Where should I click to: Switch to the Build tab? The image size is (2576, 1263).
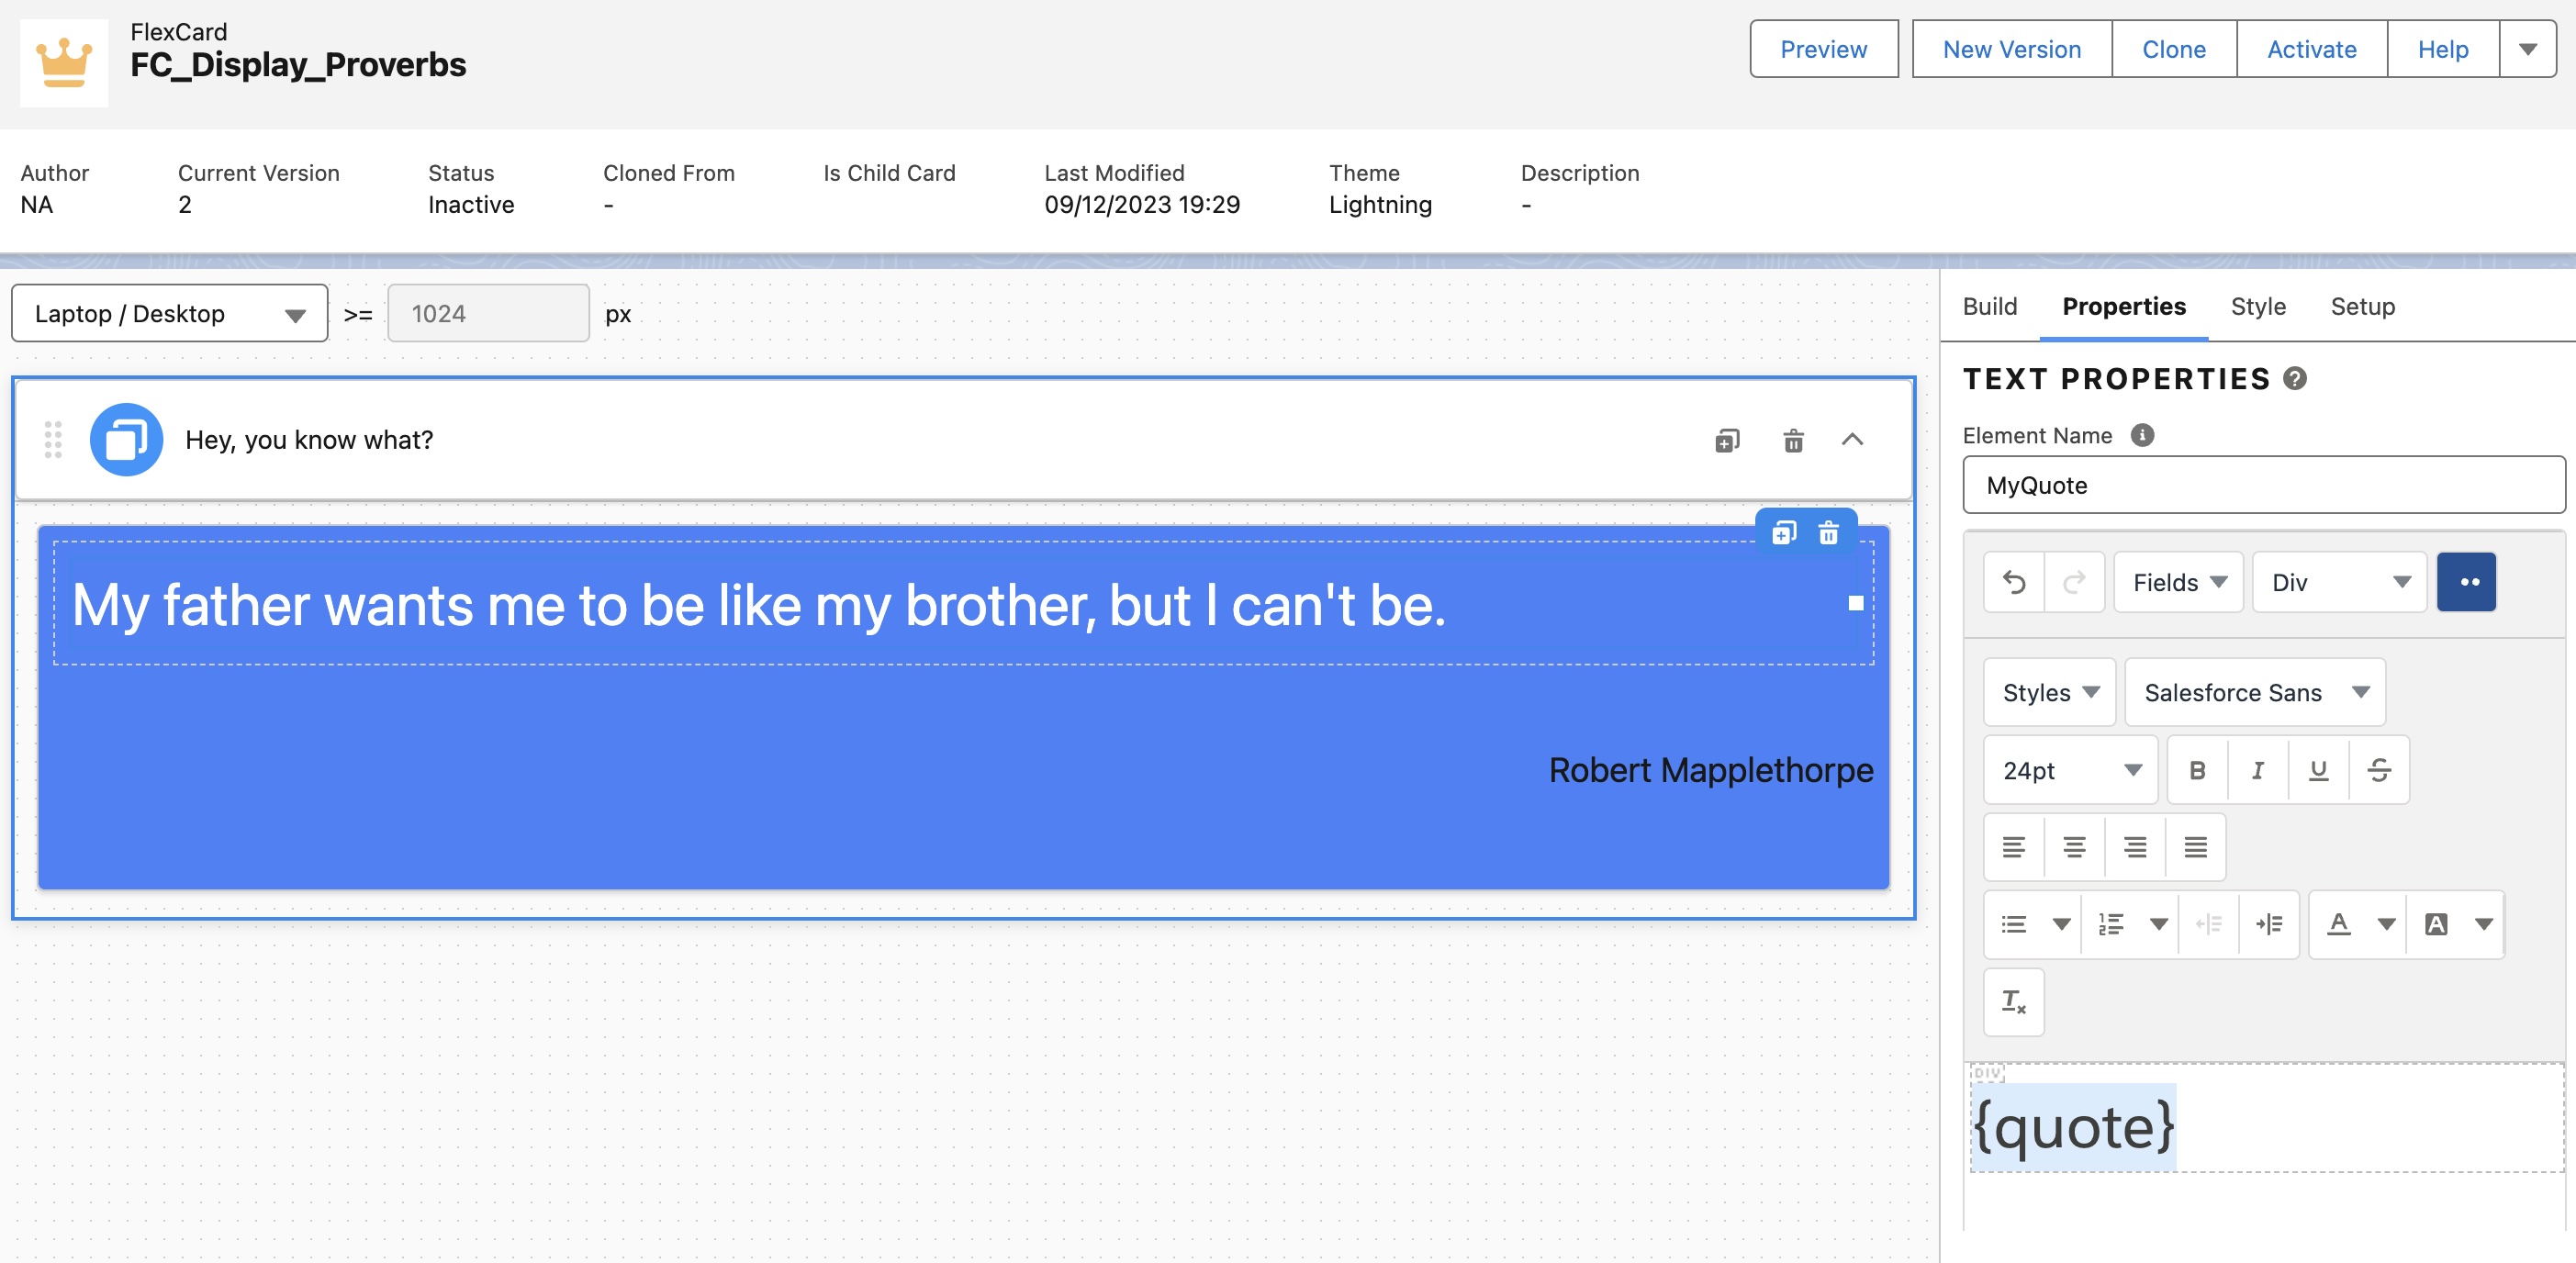tap(1989, 306)
